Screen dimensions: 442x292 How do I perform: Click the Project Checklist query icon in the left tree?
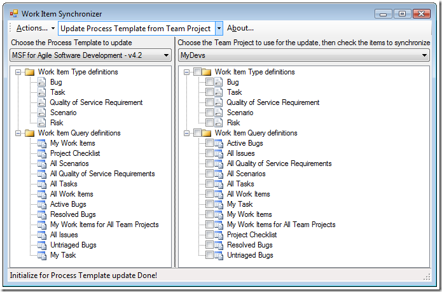42,153
